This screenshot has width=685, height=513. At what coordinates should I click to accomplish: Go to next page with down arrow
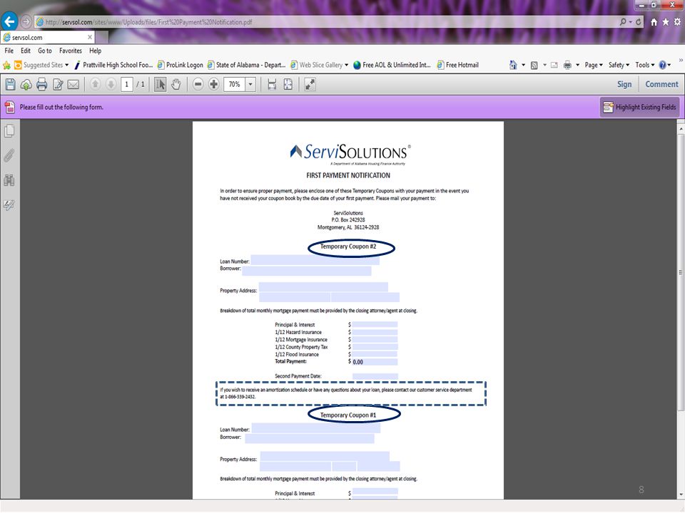point(111,84)
